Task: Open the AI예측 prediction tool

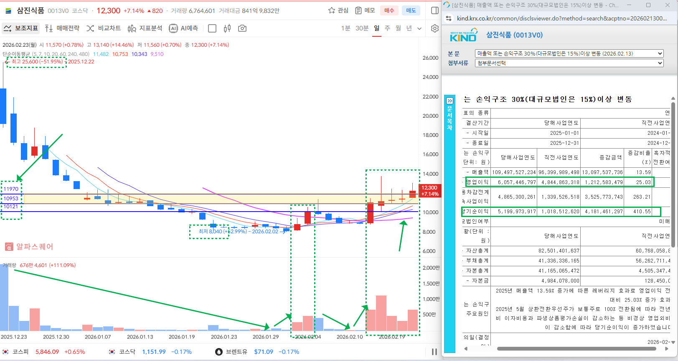Action: click(183, 28)
